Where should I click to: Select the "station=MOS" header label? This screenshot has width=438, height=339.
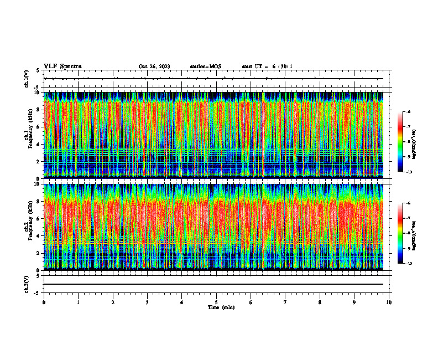[x=206, y=66]
